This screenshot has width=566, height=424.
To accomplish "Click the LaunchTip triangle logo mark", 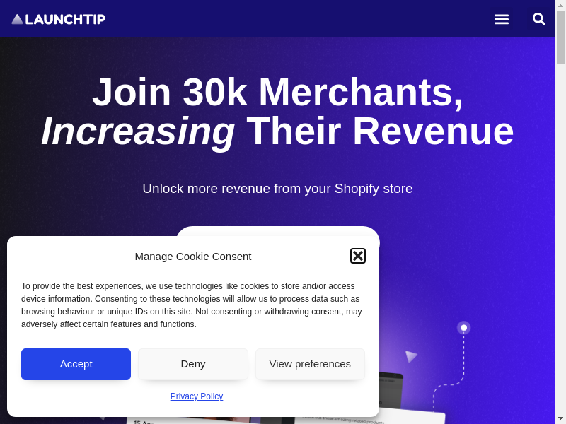I will pyautogui.click(x=17, y=19).
